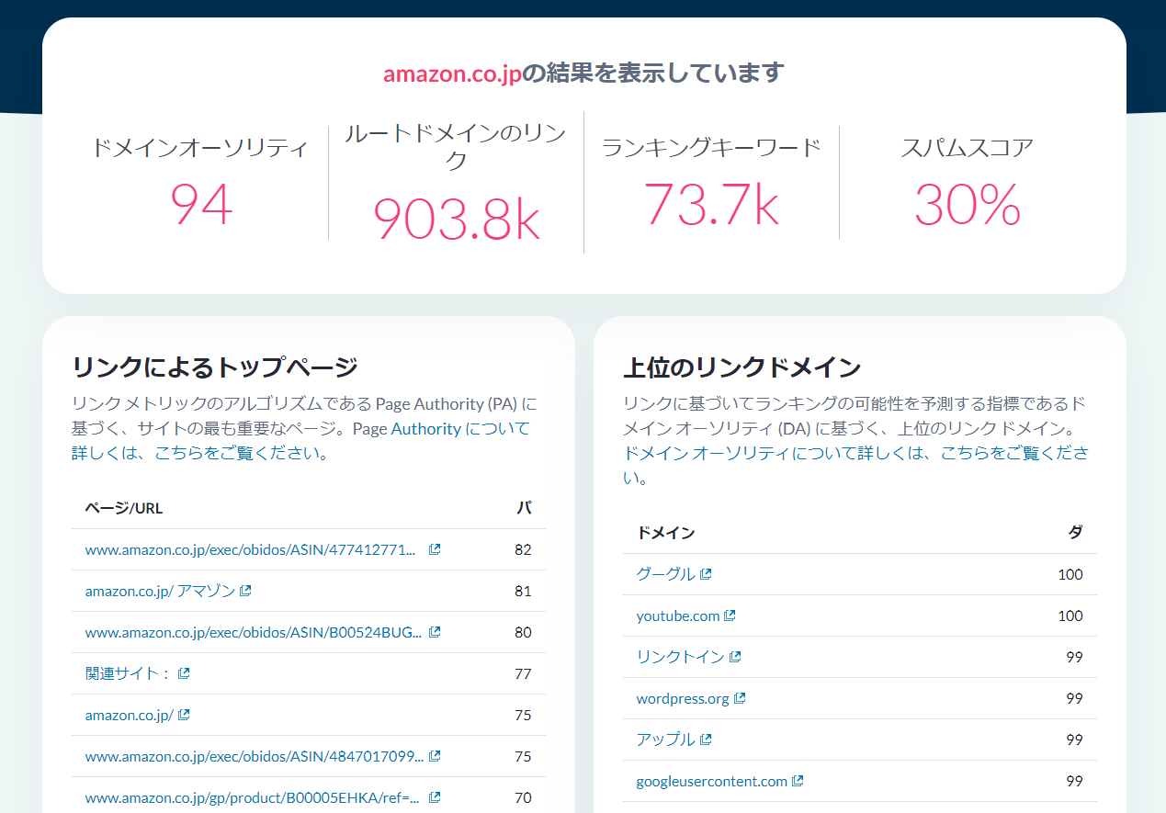Image resolution: width=1166 pixels, height=813 pixels.
Task: Open external link icon beside 関連サイト：
Action: [183, 673]
